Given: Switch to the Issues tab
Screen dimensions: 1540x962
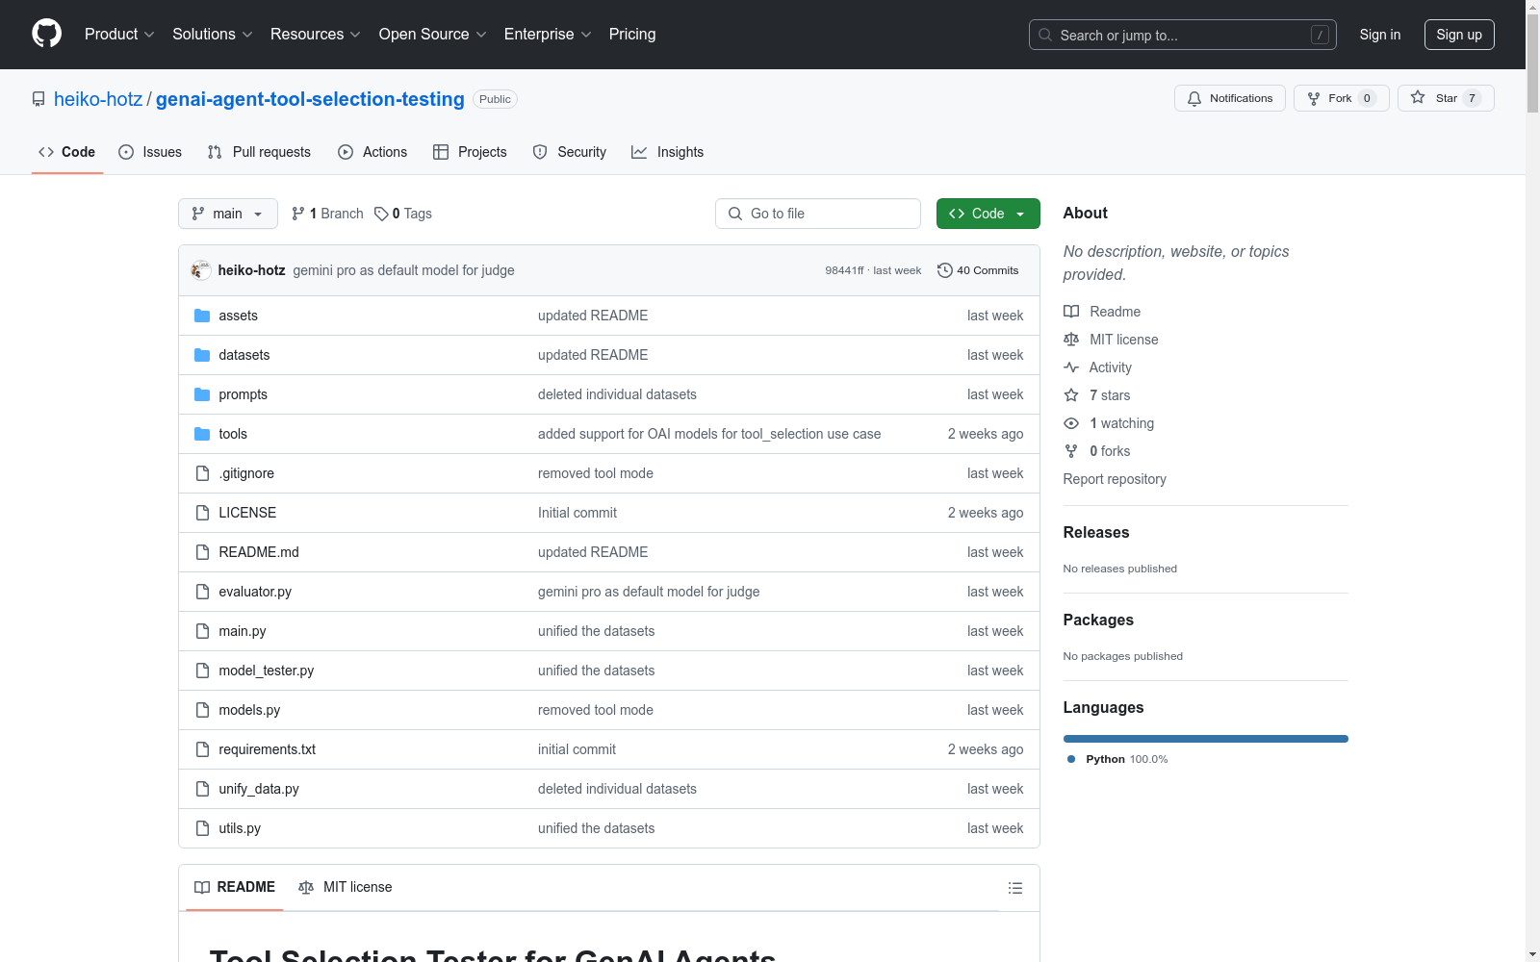Looking at the screenshot, I should pyautogui.click(x=150, y=152).
